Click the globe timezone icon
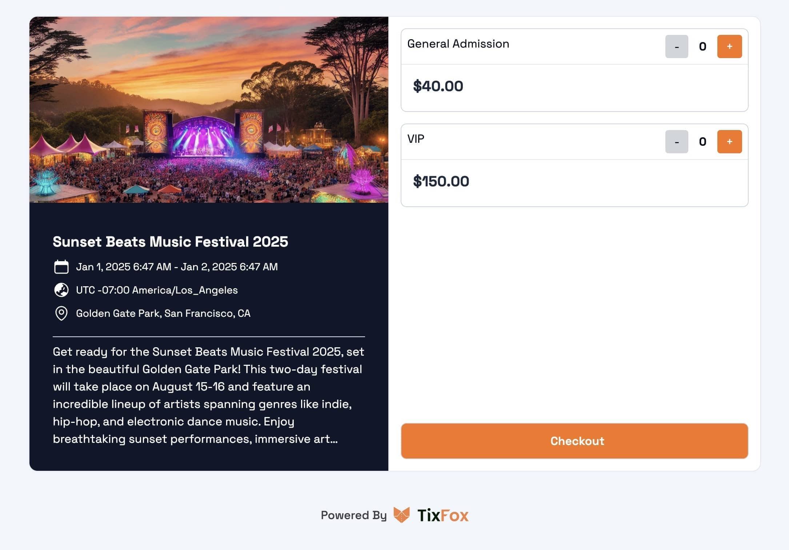This screenshot has height=550, width=789. (x=61, y=290)
